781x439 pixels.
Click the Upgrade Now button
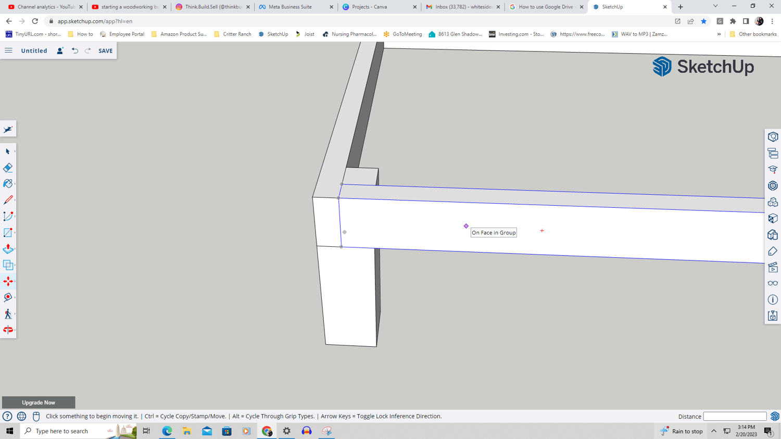point(39,403)
